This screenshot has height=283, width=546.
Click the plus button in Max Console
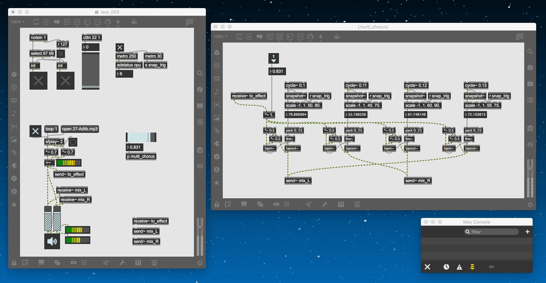(527, 232)
